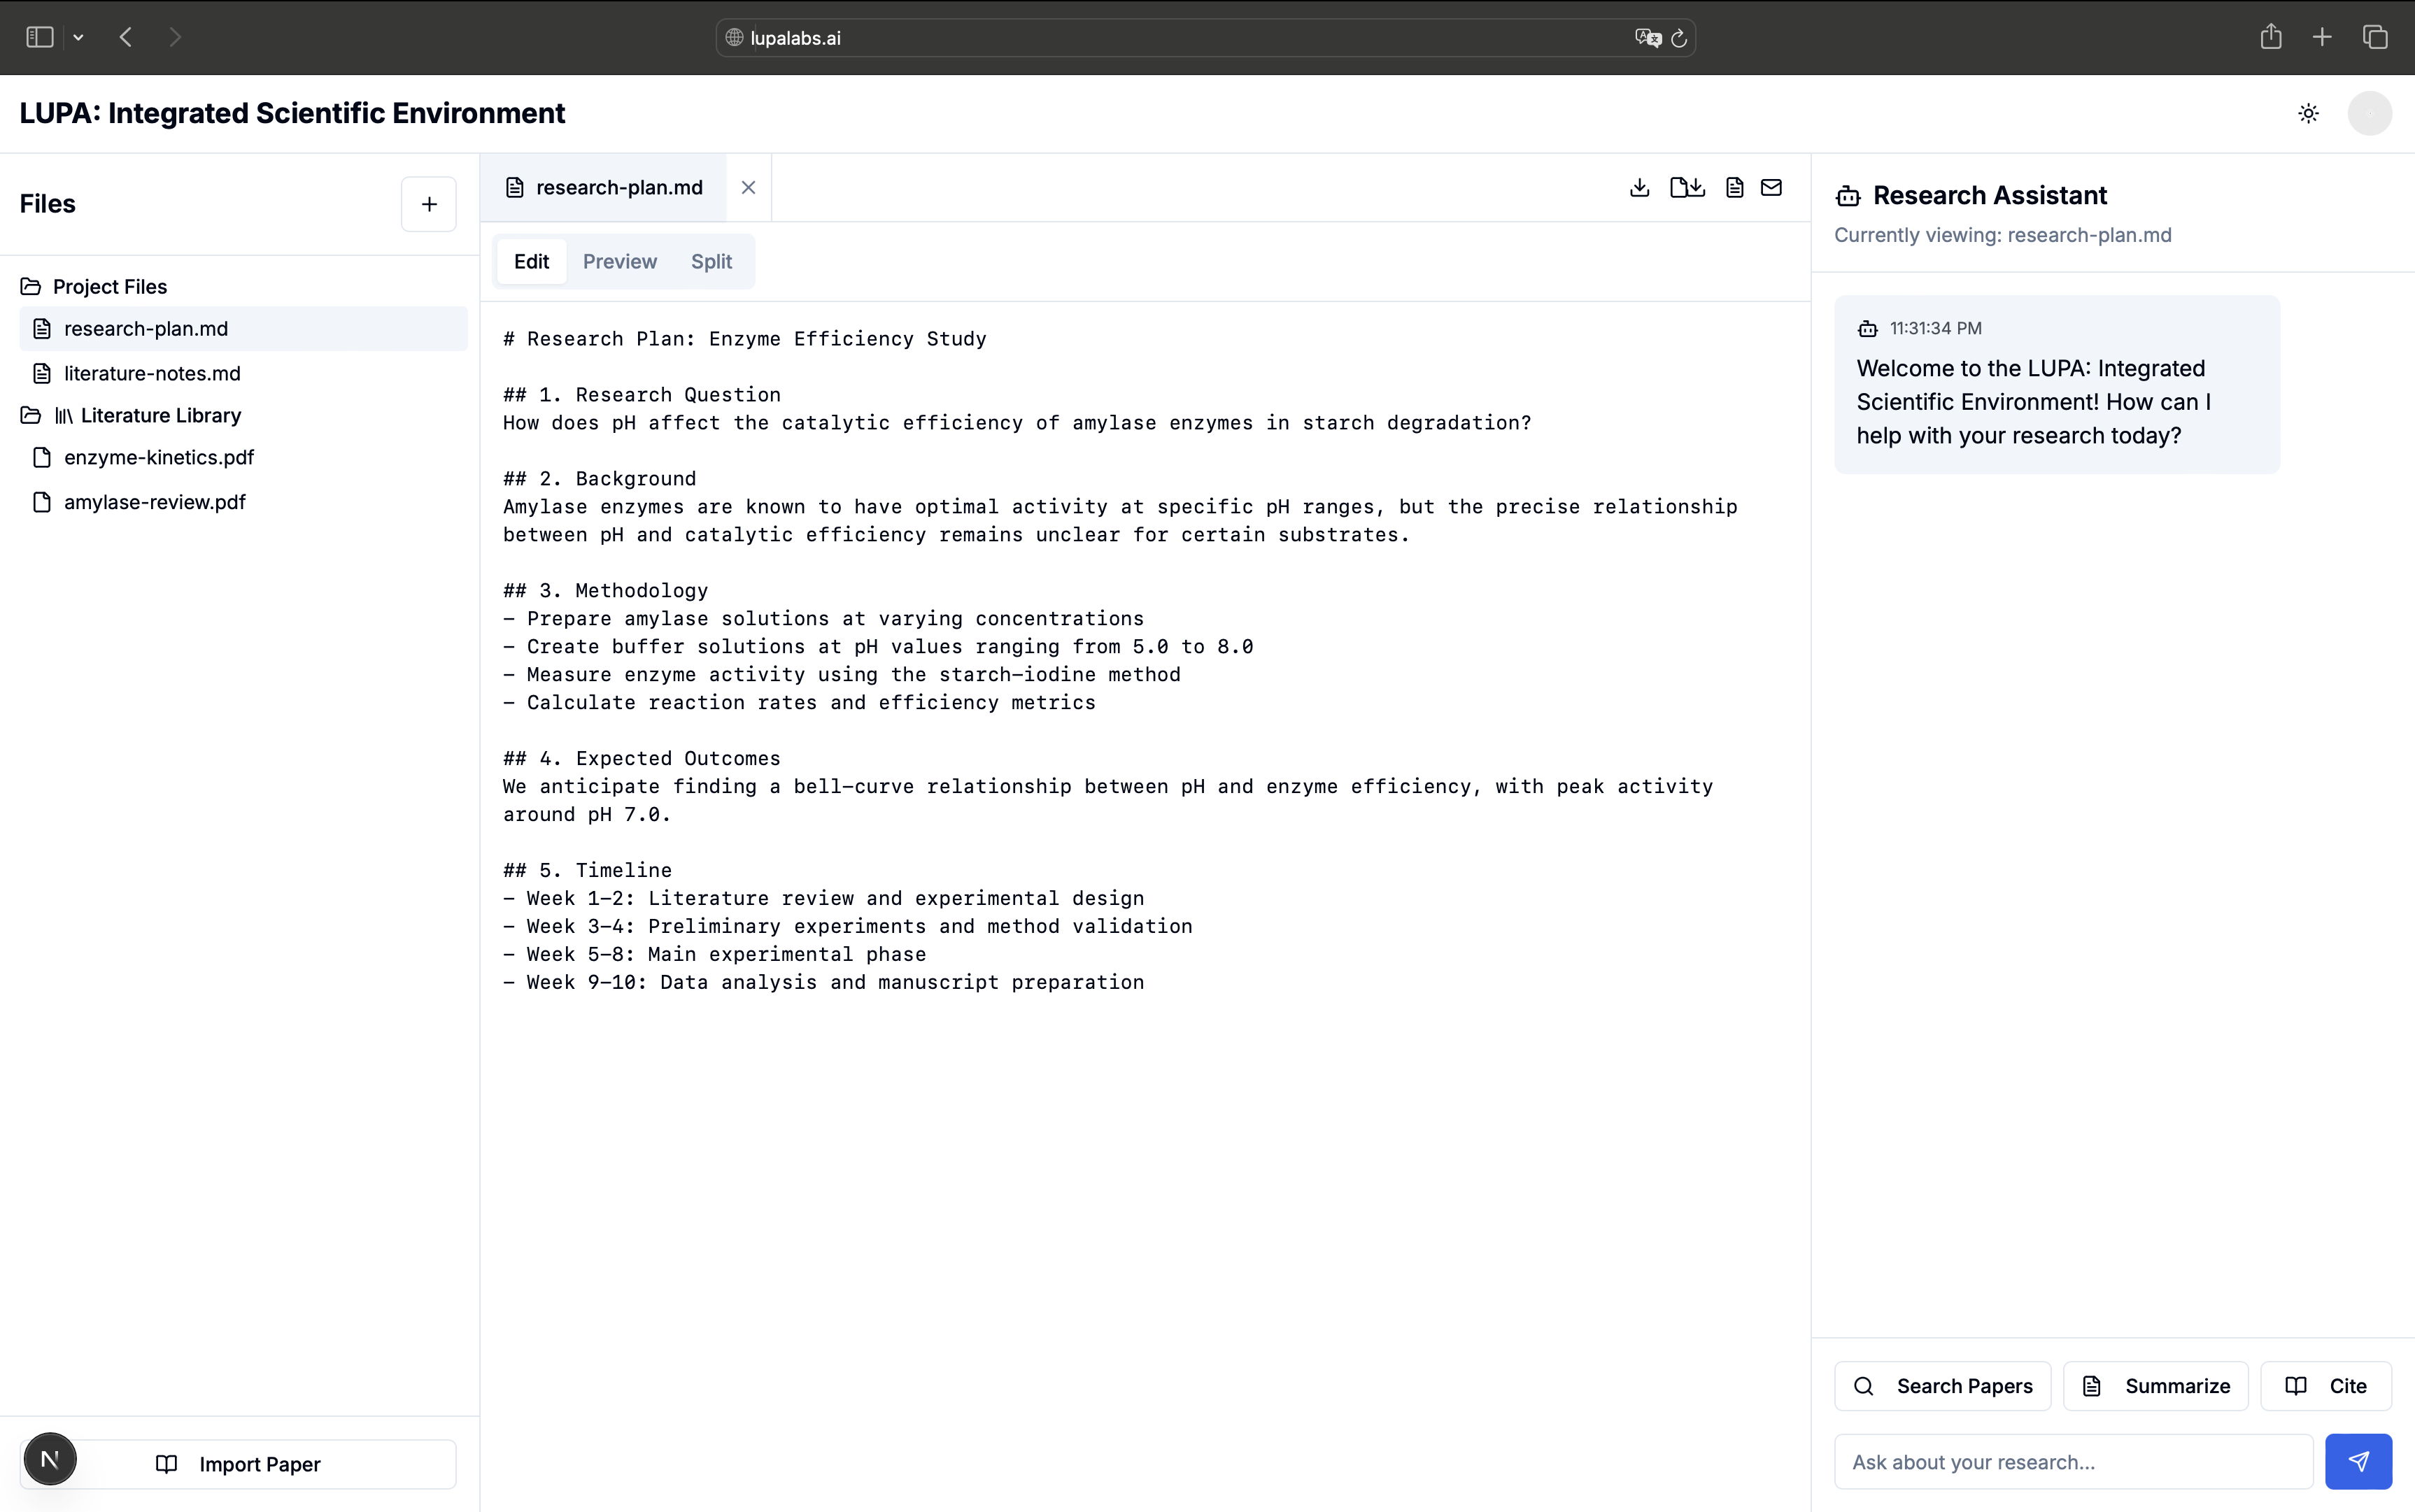Open the browser share icon
The width and height of the screenshot is (2415, 1512).
(x=2271, y=37)
